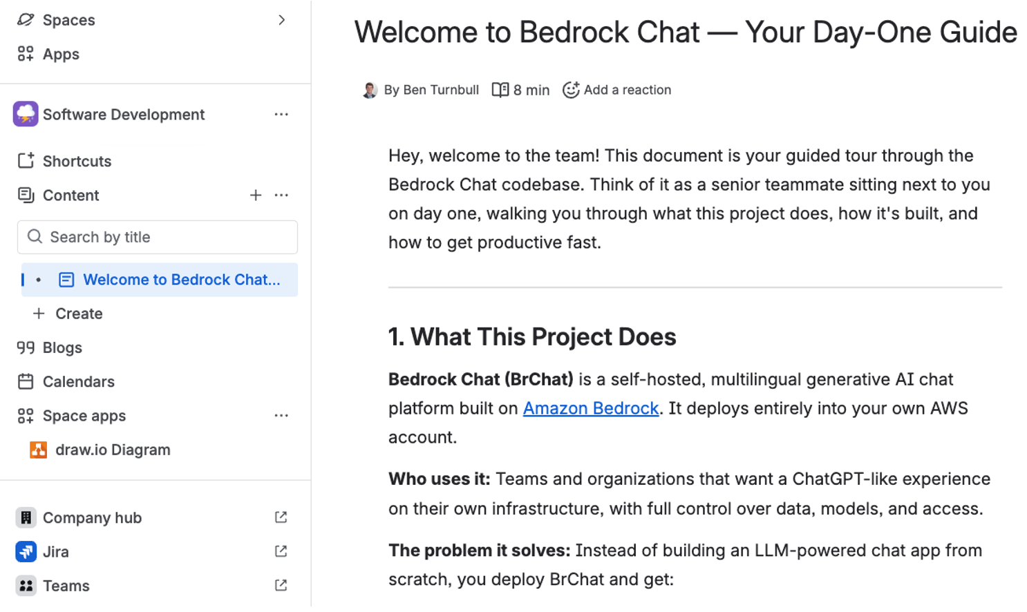Click Add a reaction button

617,90
